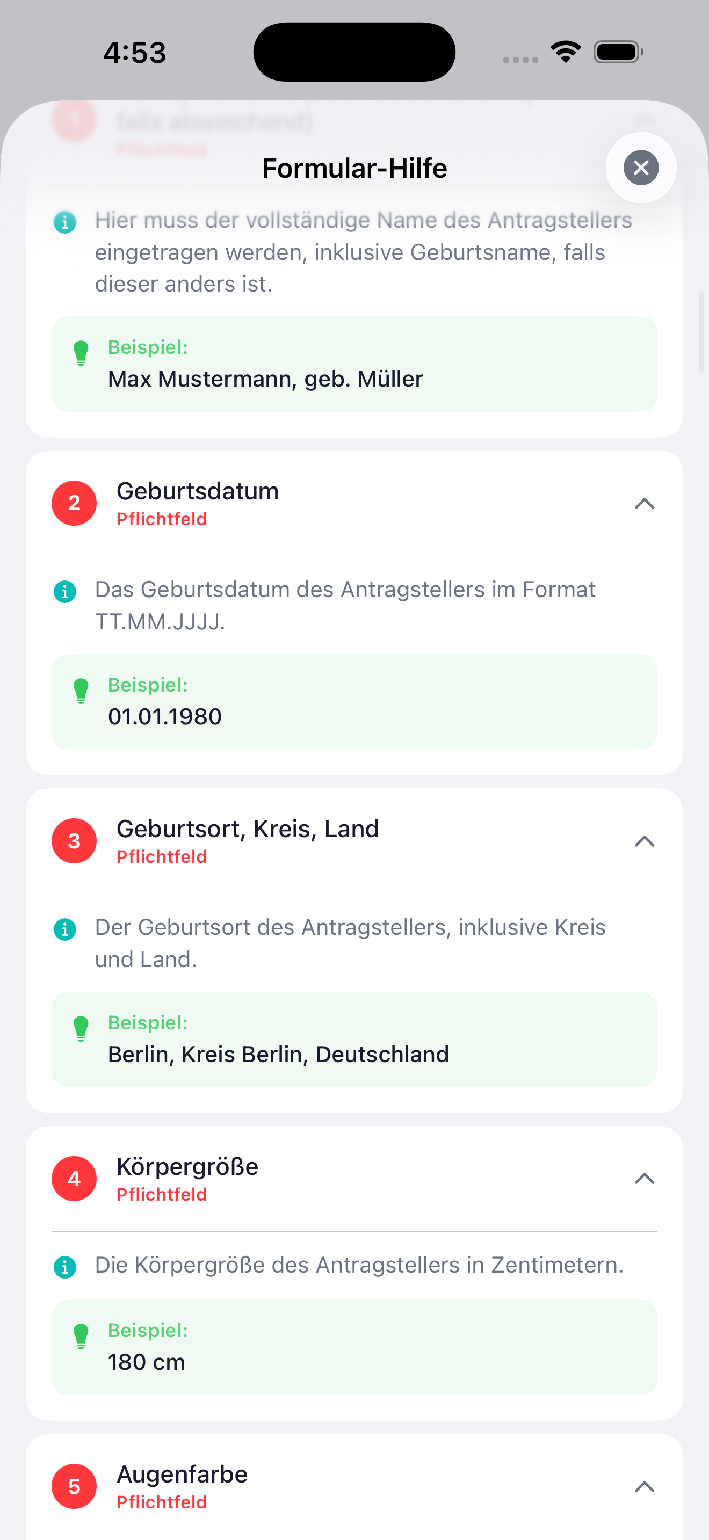
Task: Tap the red number 3 badge
Action: click(x=74, y=841)
